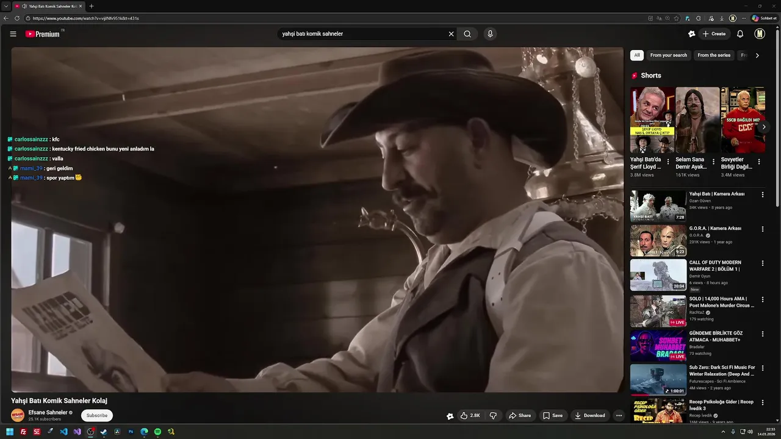
Task: Add page to favorites star icon
Action: pos(676,18)
